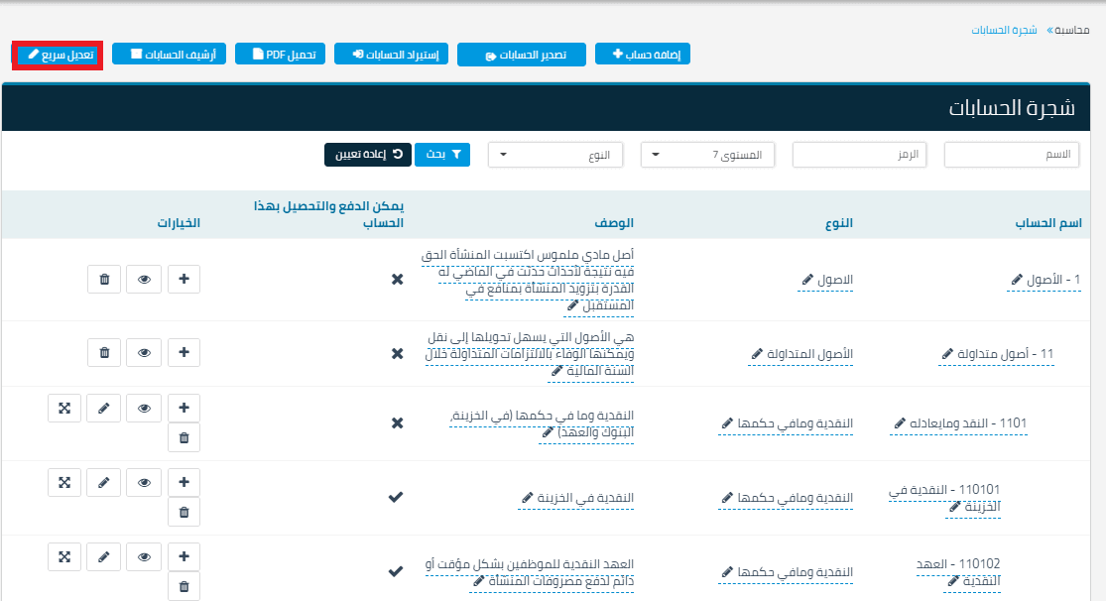Click the بحث filter search button
Viewport: 1106px width, 601px height.
click(442, 155)
